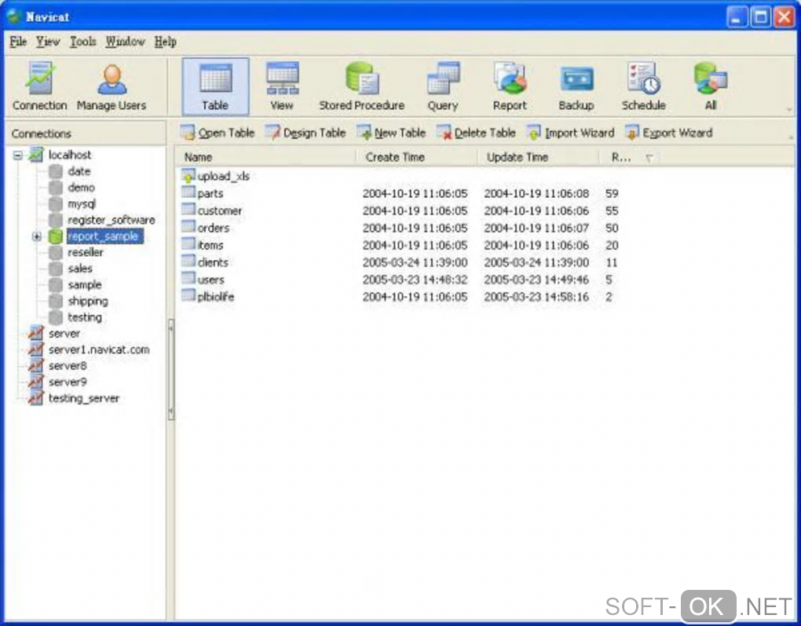Select the orders table

point(213,228)
